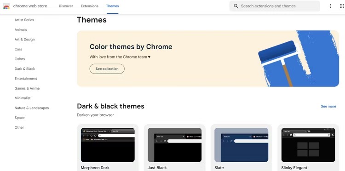Open the Just Black theme thumbnail

pos(174,145)
